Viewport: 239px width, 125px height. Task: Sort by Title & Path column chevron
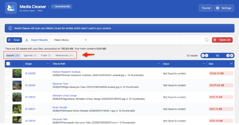[x=158, y=64]
